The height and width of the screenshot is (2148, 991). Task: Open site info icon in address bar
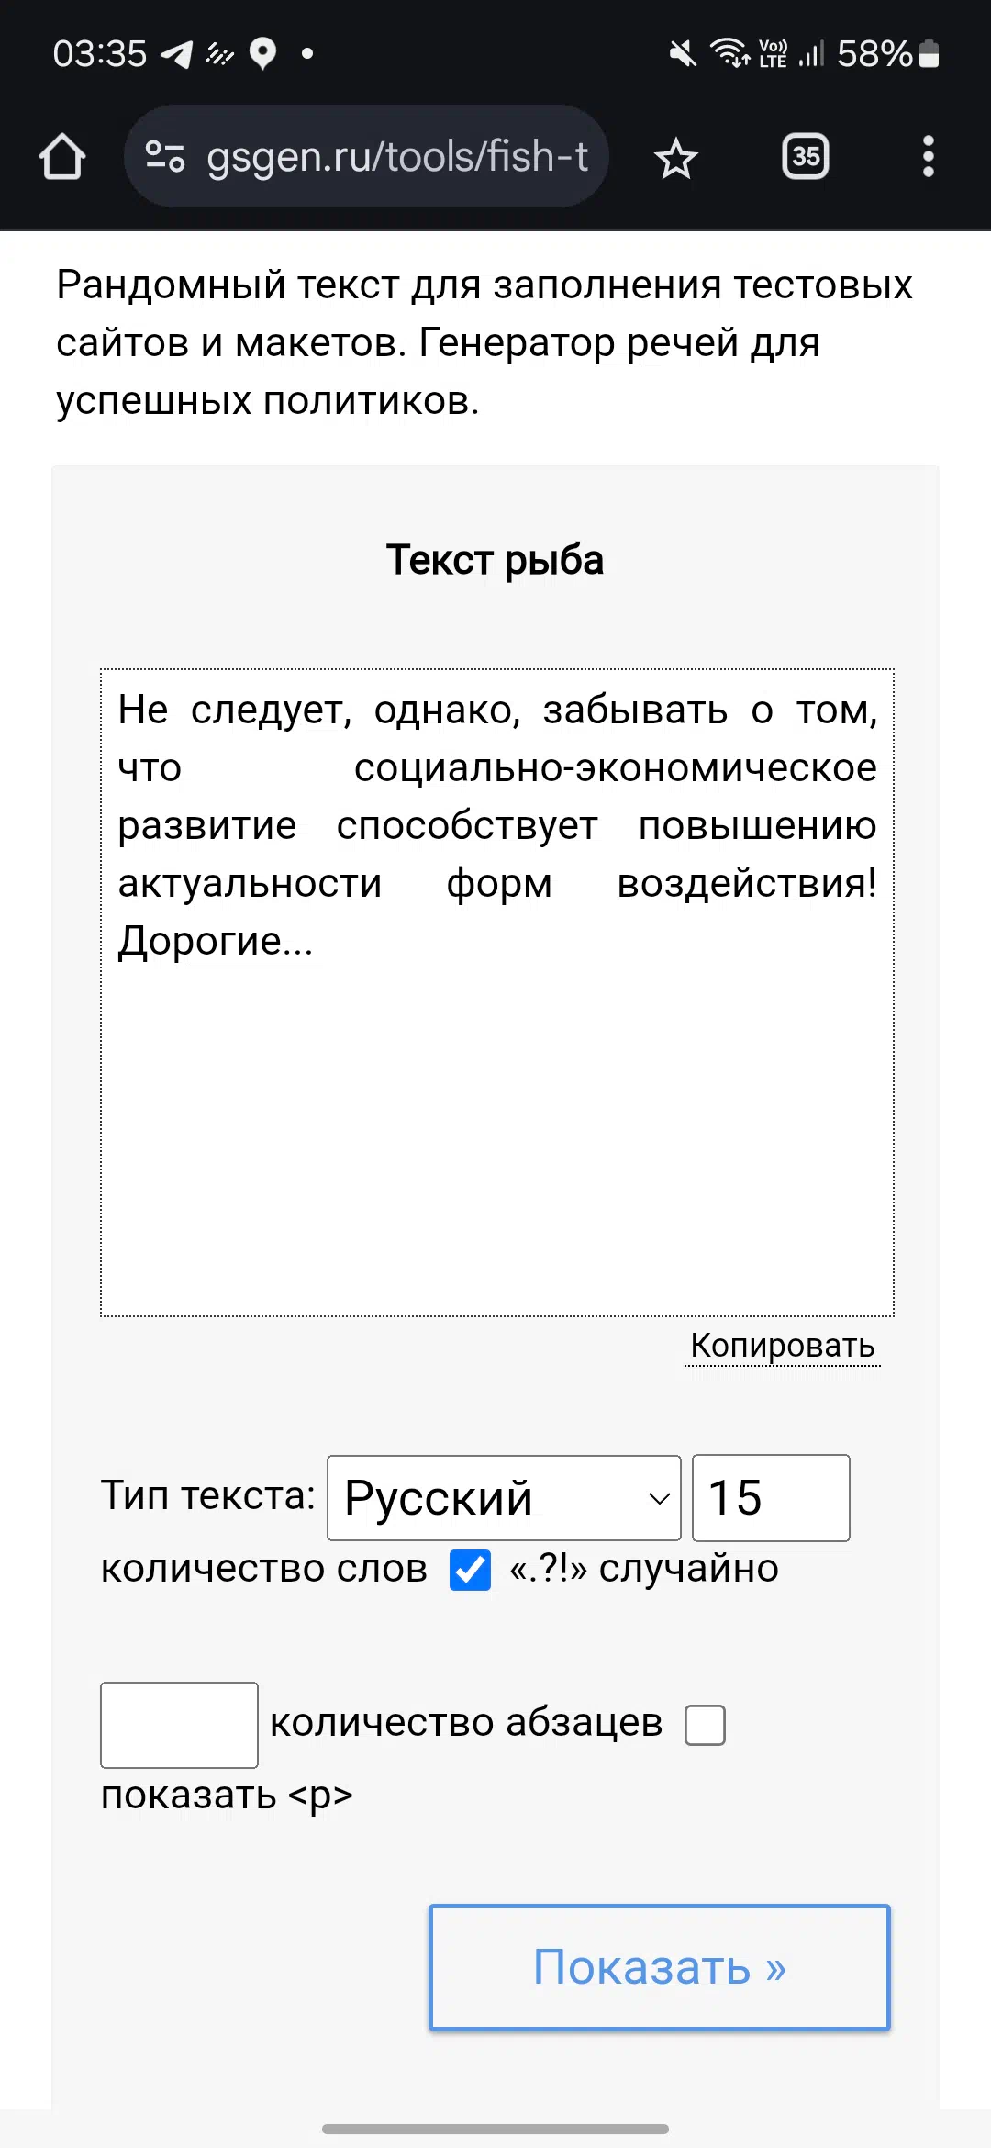[x=166, y=157]
